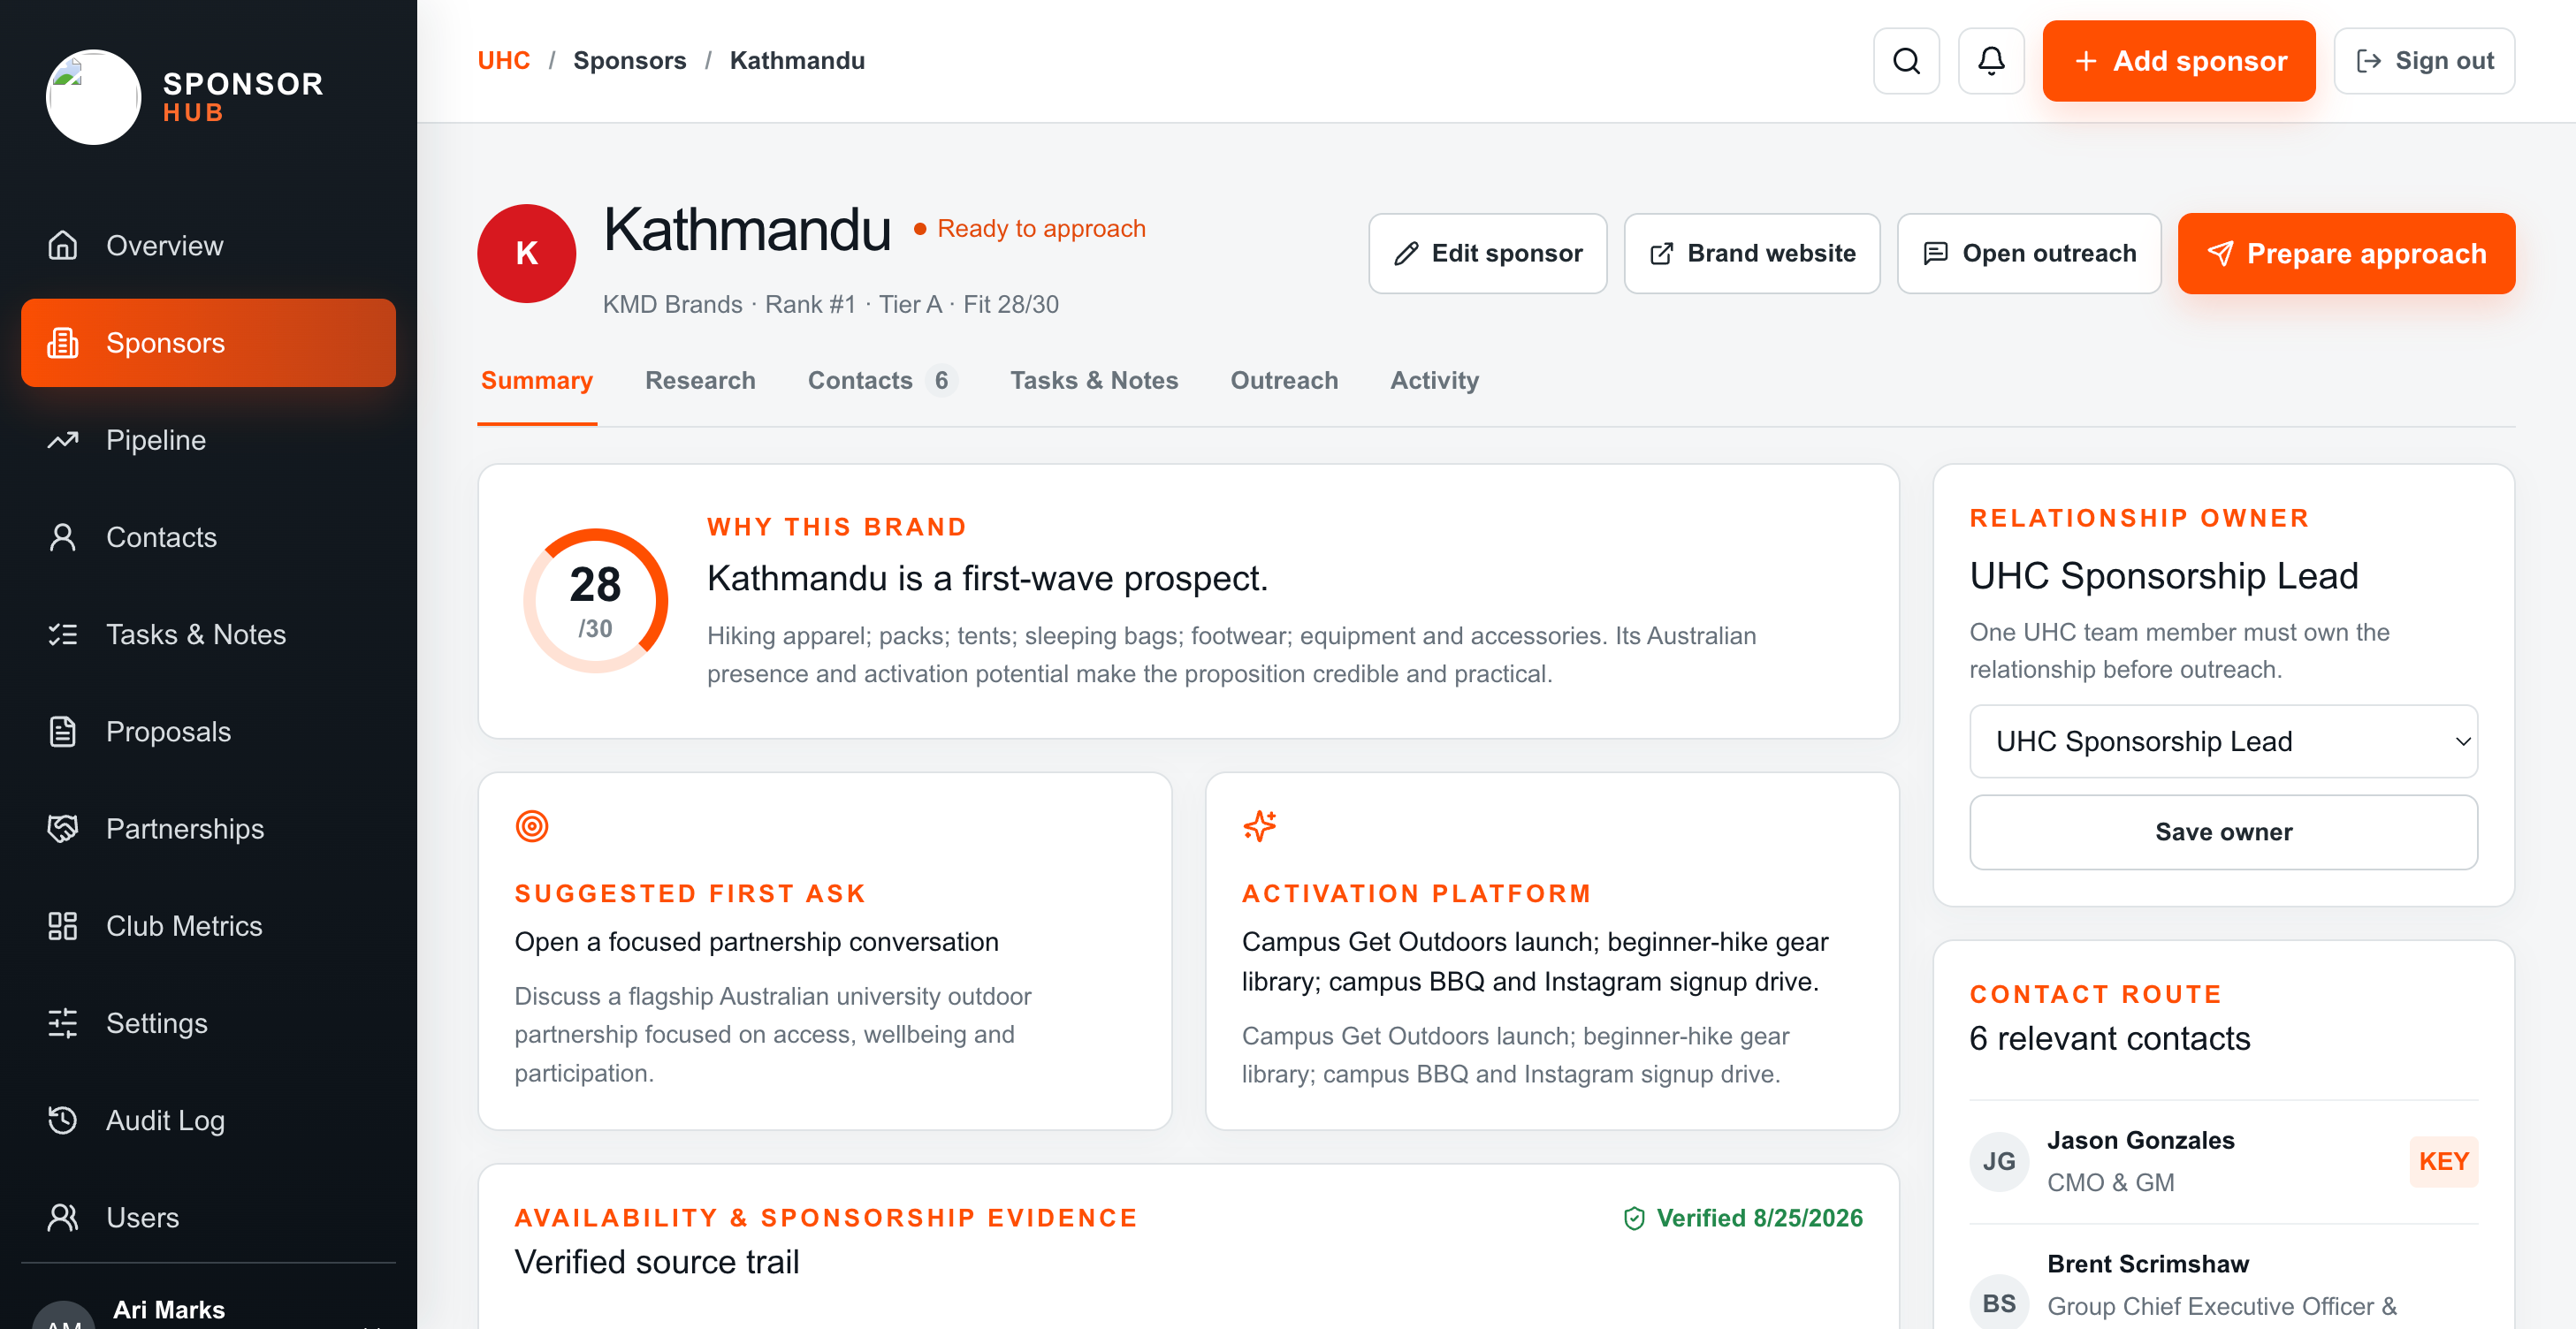Open Jason Gonzales contact row
This screenshot has width=2576, height=1329.
point(2223,1161)
